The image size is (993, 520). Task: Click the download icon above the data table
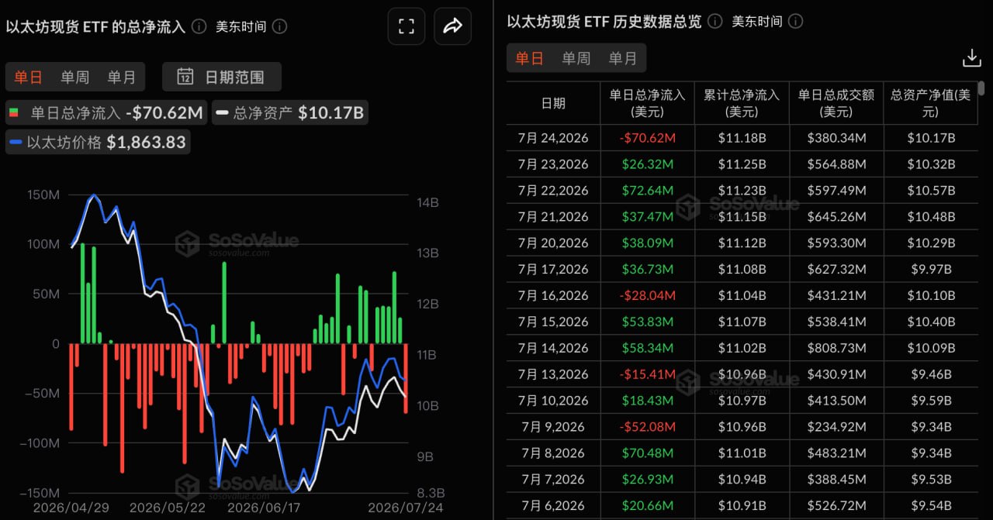tap(971, 58)
